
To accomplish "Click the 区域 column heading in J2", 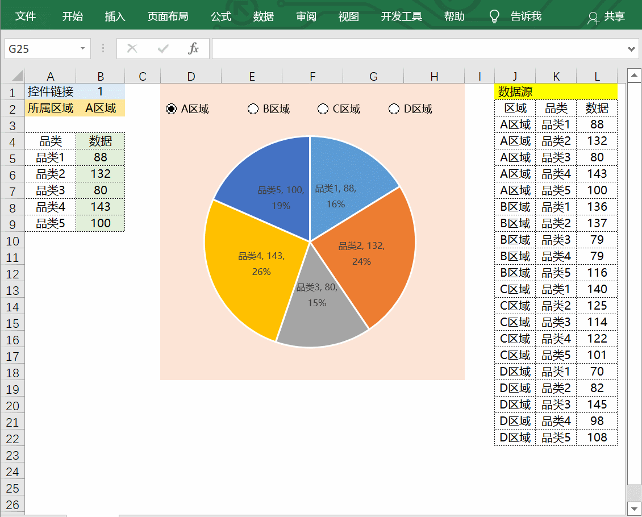I will (x=515, y=108).
